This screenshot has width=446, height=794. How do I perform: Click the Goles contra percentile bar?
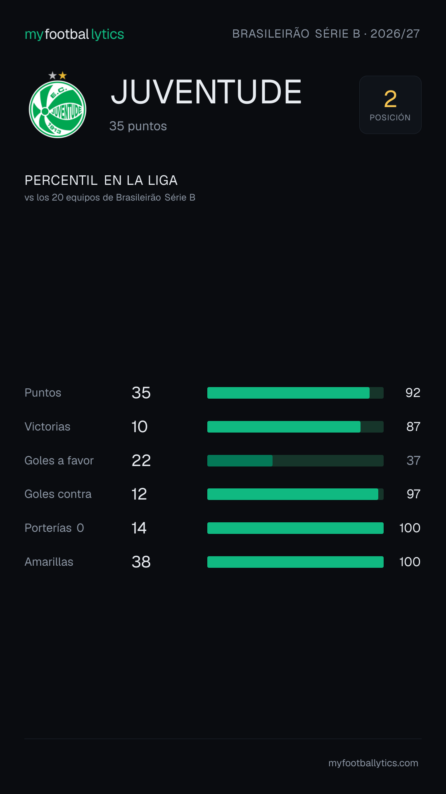coord(295,494)
